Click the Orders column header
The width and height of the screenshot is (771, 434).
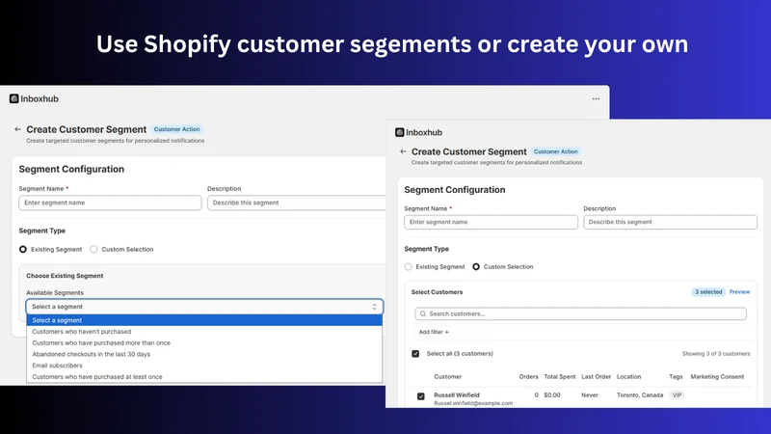[x=528, y=377]
